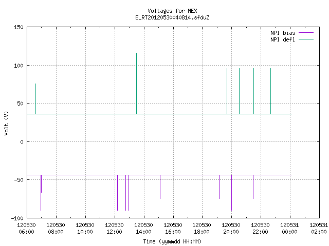Screen dimensions: 329x246
Task: Click the '08:00' time tick label
Action: [x=56, y=232]
